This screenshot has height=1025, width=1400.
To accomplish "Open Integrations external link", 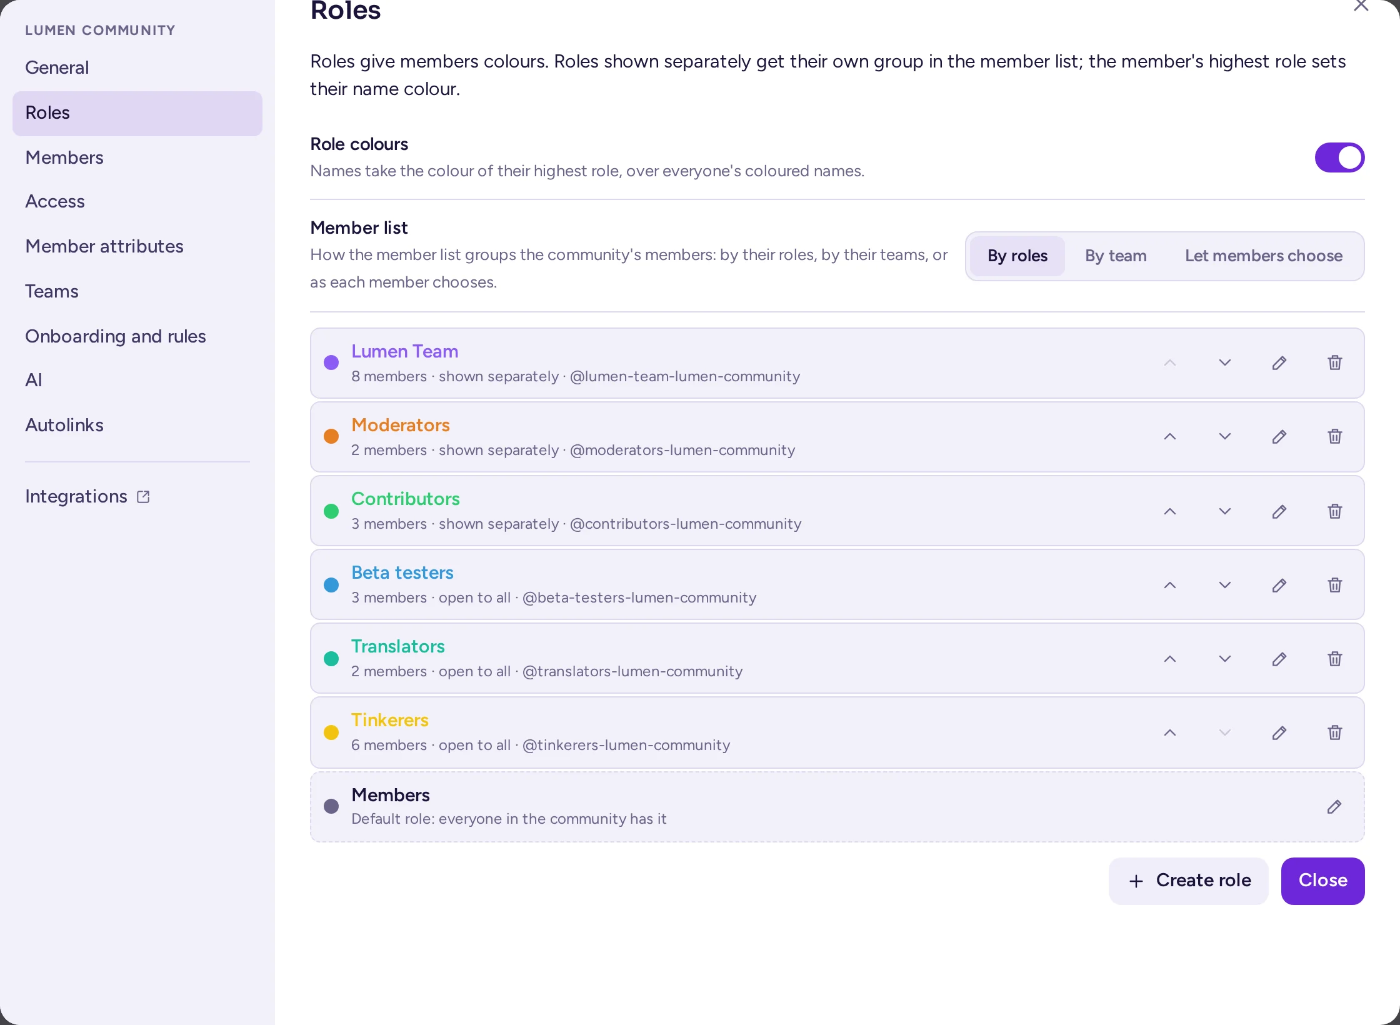I will pyautogui.click(x=137, y=497).
